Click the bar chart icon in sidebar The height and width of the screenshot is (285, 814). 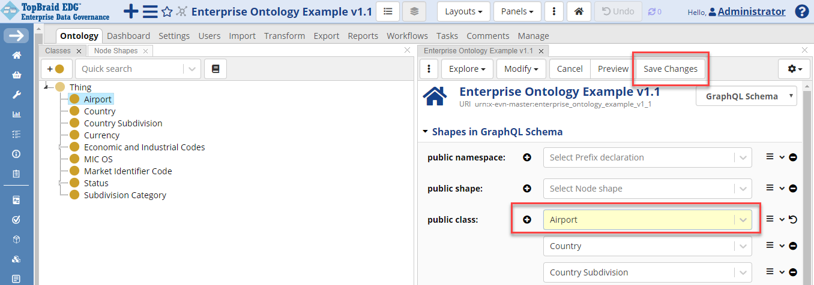[x=17, y=114]
